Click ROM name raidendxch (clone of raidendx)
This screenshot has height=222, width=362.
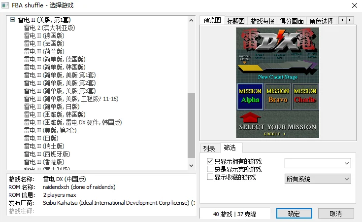(x=79, y=187)
